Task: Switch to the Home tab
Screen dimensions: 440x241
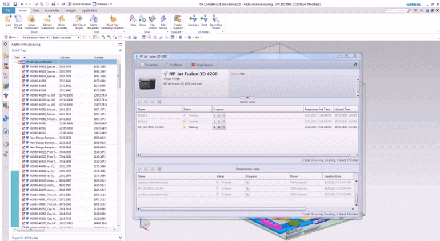Action: (22, 10)
